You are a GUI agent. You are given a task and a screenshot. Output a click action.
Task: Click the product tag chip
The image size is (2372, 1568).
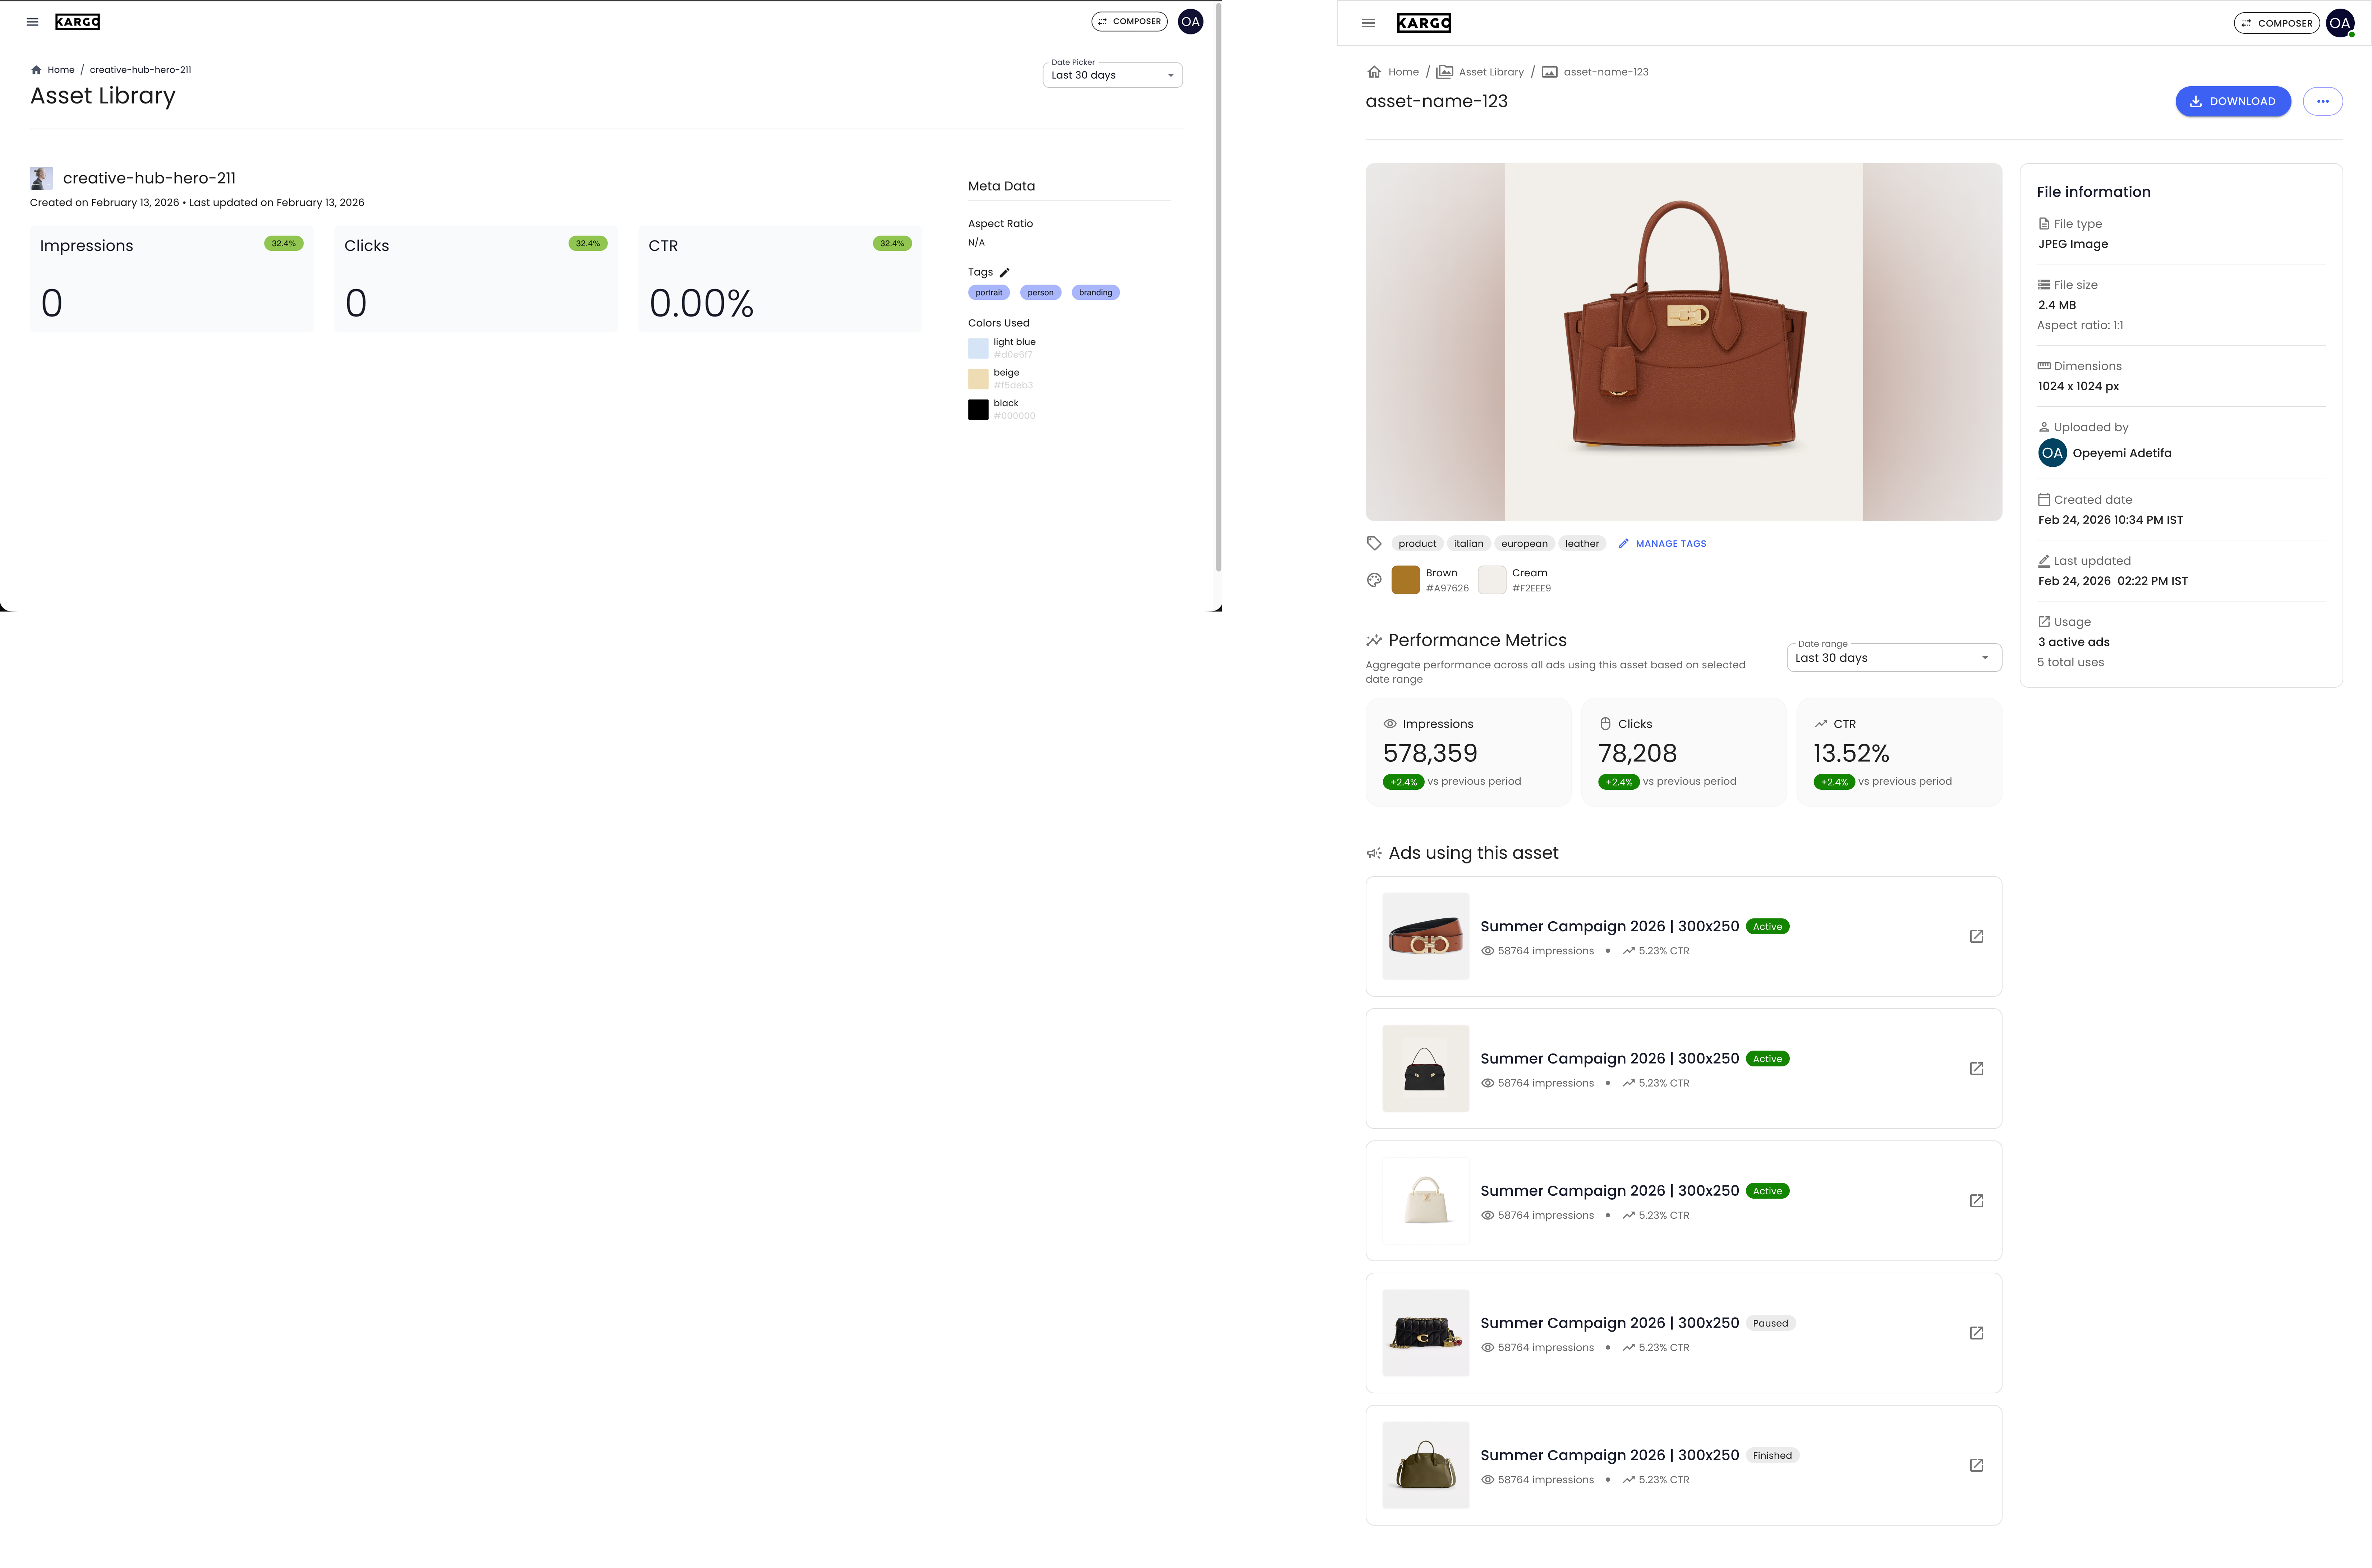click(x=1417, y=544)
